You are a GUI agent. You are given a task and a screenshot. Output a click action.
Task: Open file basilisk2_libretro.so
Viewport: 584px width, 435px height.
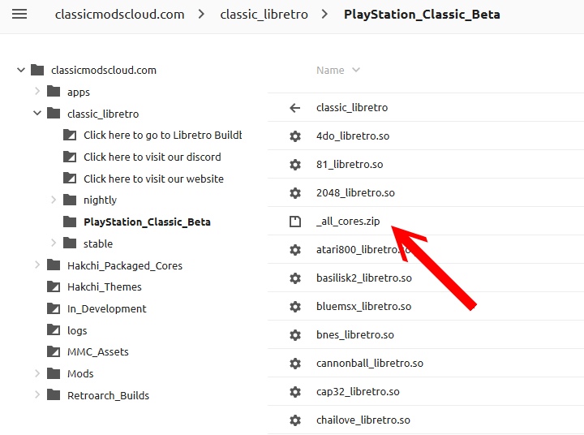click(x=364, y=278)
